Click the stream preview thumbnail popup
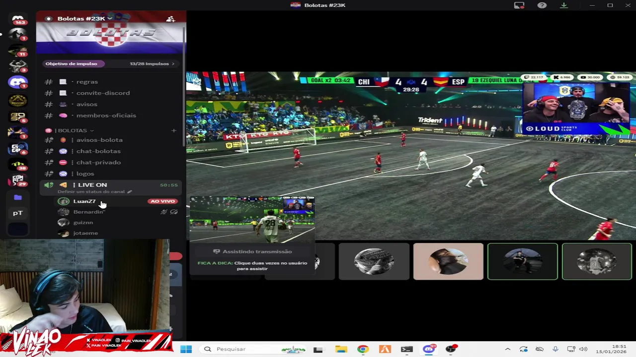This screenshot has width=636, height=357. point(252,219)
